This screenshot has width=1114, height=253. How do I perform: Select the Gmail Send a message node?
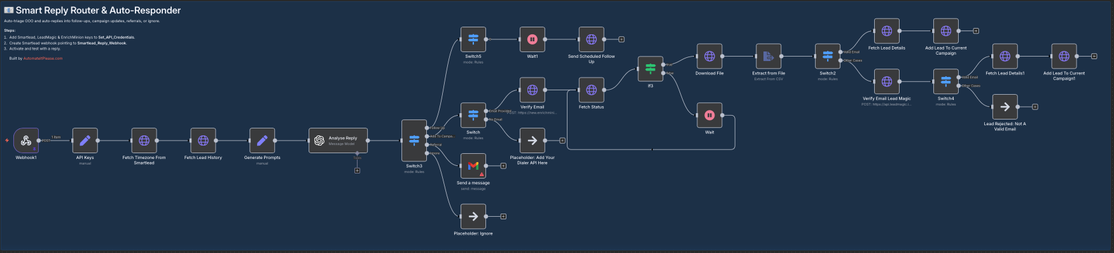tap(473, 166)
